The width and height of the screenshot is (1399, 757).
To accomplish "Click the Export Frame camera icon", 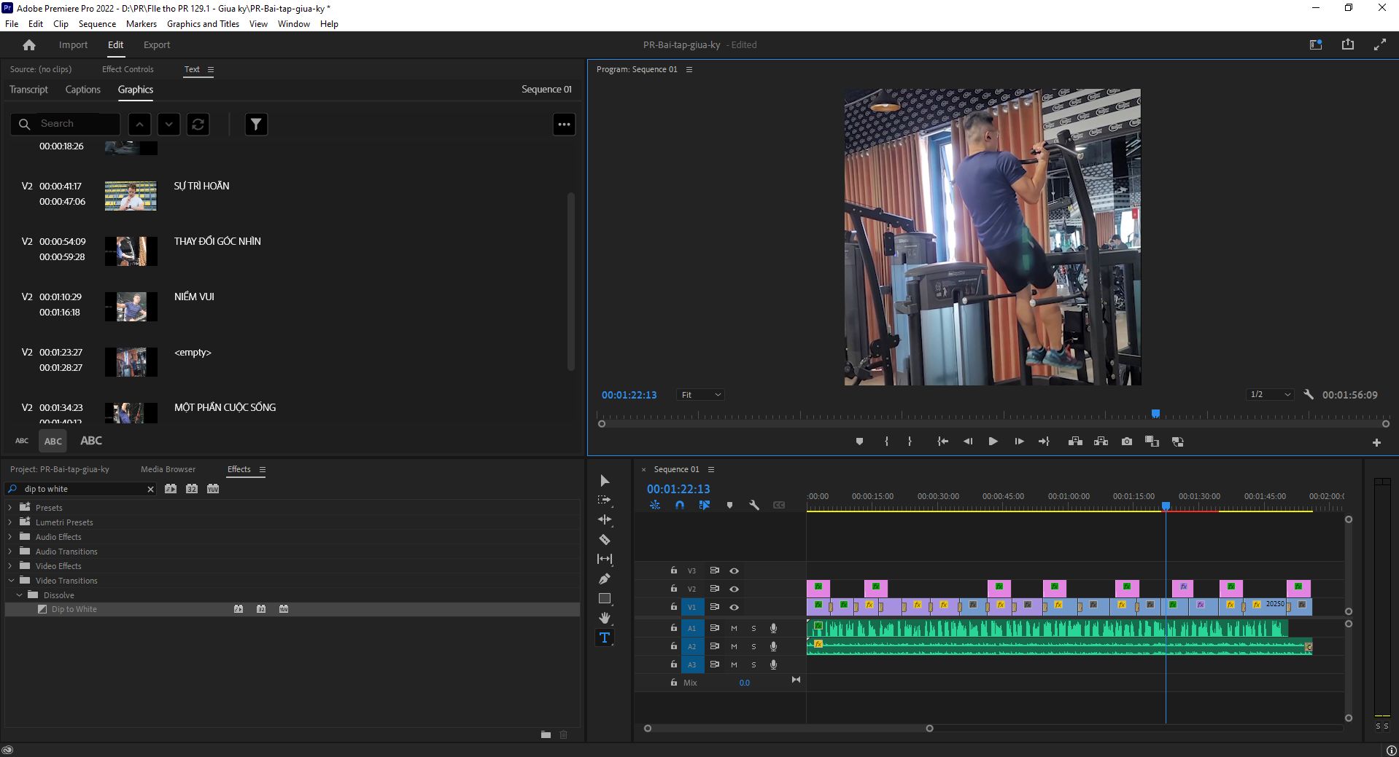I will tap(1127, 442).
